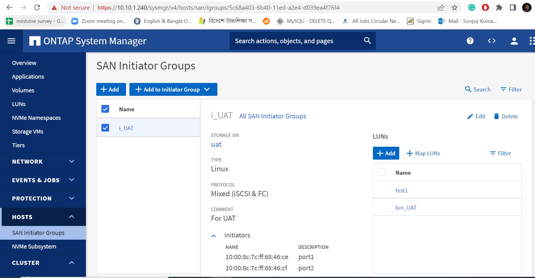Viewport: 535px width, 278px height.
Task: Click the trash Delete icon for i_UAT
Action: point(496,116)
